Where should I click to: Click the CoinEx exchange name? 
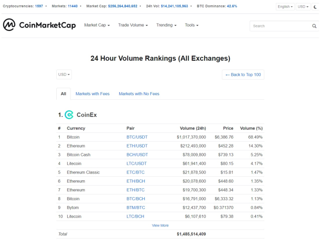pos(87,115)
